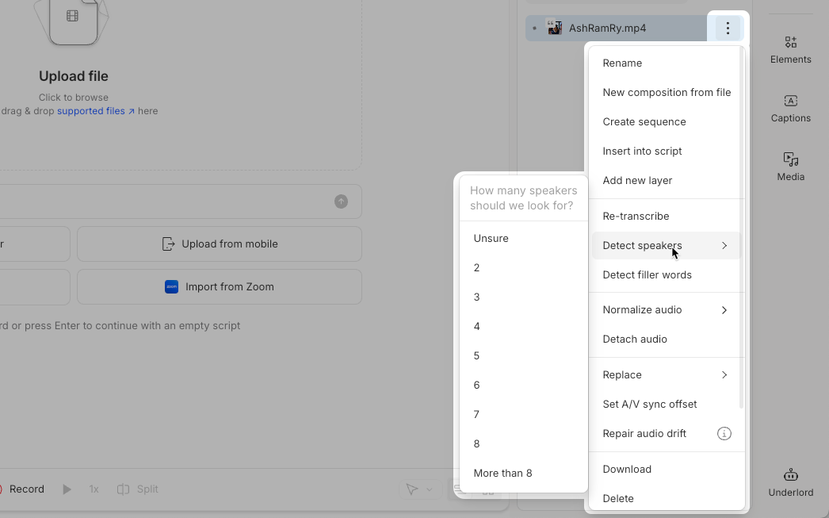Click the 1x playback speed control
Screen dimensions: 829x518
tap(94, 489)
